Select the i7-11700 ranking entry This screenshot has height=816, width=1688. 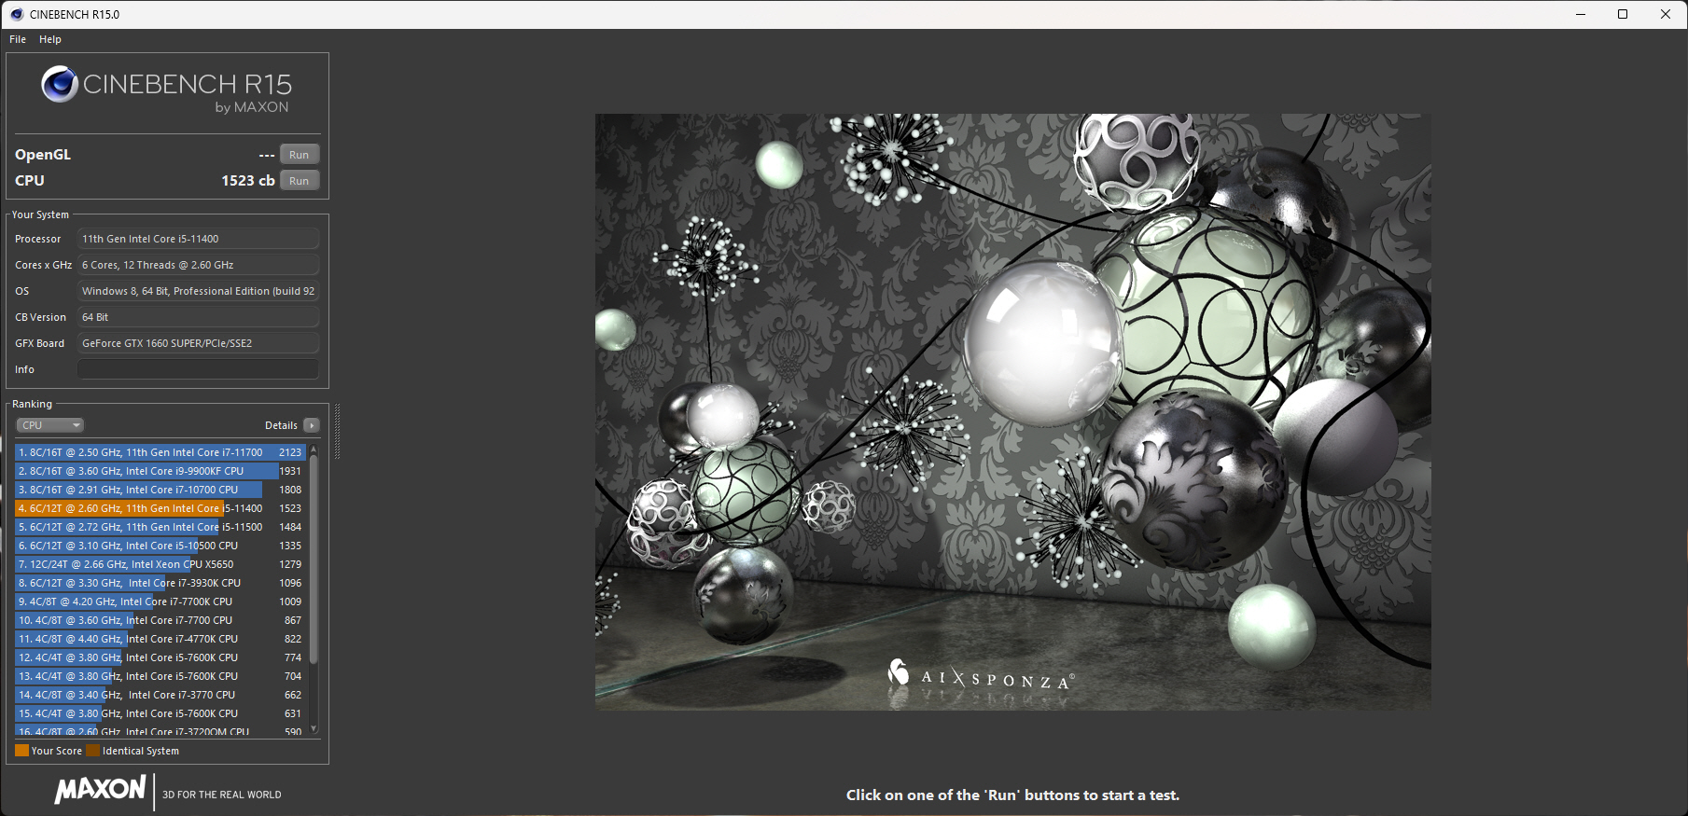(x=159, y=452)
